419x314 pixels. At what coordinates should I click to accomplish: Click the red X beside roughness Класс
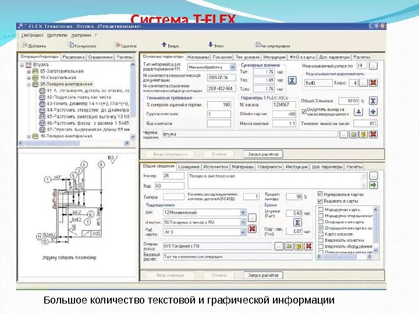pyautogui.click(x=373, y=83)
